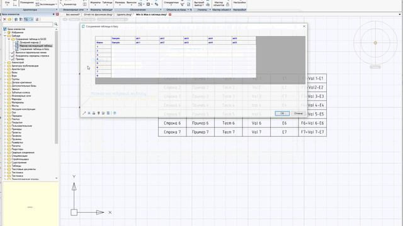Select the Редукторы folder in tree
403x226 pixels.
tap(17, 149)
